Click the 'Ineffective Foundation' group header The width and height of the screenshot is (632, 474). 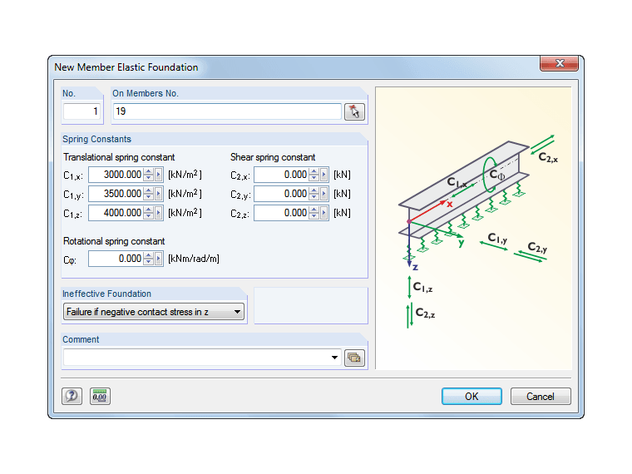coord(106,294)
